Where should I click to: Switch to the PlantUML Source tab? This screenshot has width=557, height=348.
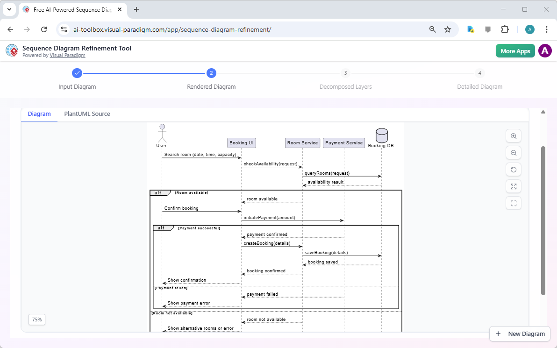(x=87, y=114)
